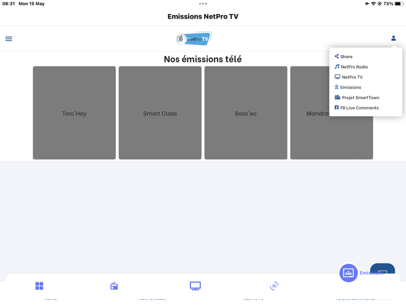Tap the battery indicator in status bar
The image size is (406, 305).
399,4
